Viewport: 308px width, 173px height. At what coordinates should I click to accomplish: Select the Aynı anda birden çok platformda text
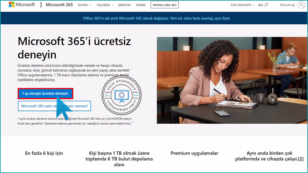click(269, 156)
